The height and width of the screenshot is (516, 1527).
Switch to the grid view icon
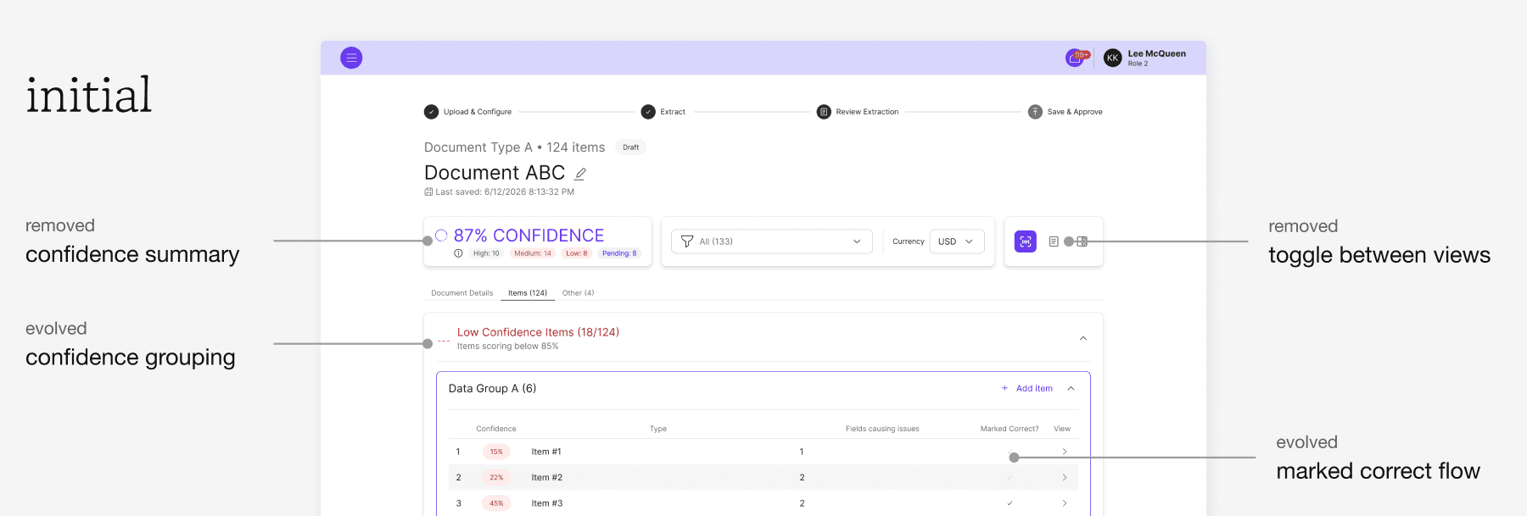(x=1082, y=241)
